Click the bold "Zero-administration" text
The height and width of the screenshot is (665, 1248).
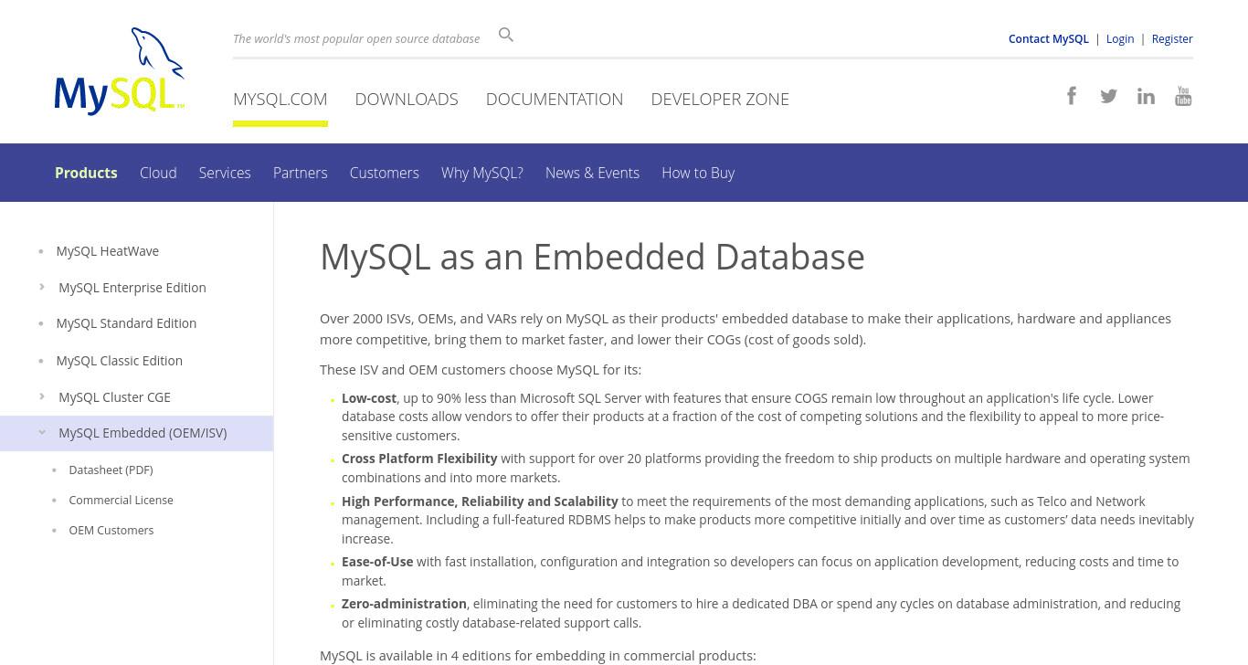[x=404, y=603]
